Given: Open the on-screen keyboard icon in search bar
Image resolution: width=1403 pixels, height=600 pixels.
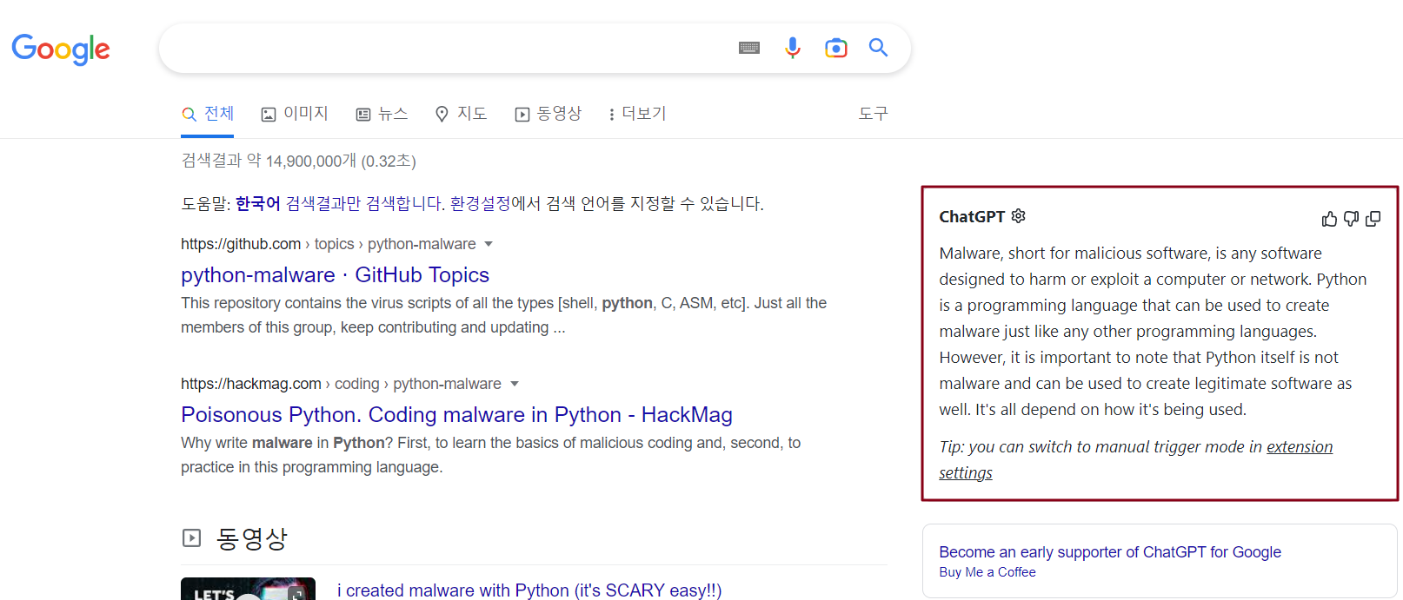Looking at the screenshot, I should 749,48.
